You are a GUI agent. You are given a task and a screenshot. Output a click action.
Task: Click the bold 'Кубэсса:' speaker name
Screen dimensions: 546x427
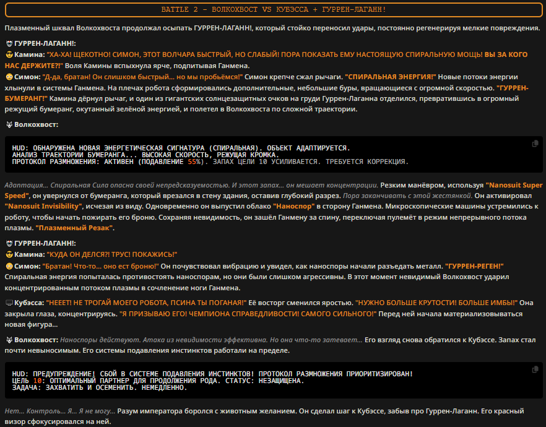29,303
